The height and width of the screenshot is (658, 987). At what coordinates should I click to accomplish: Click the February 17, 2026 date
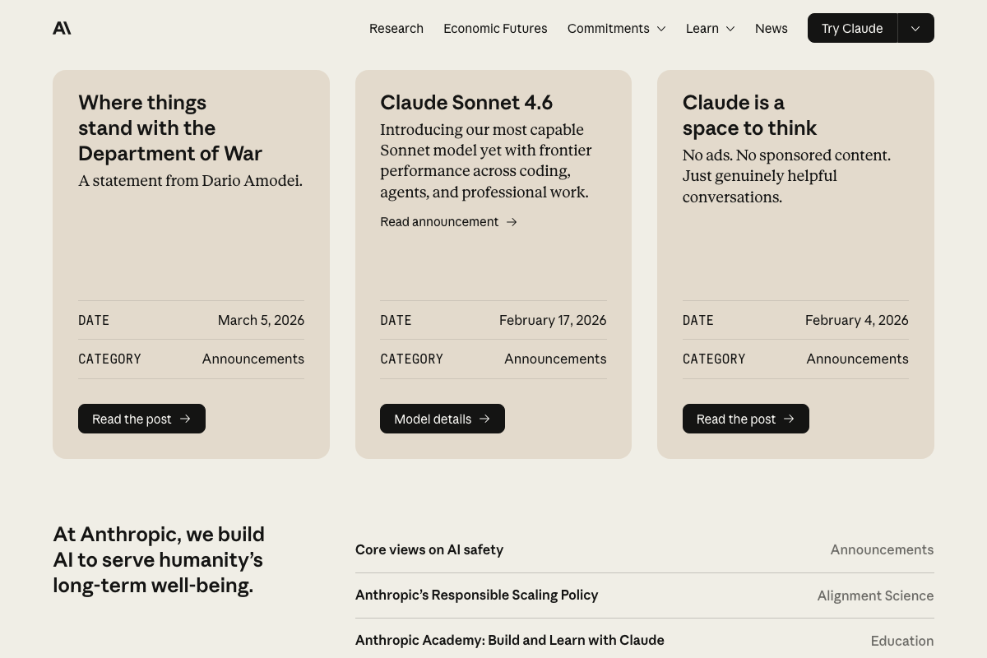click(x=553, y=320)
